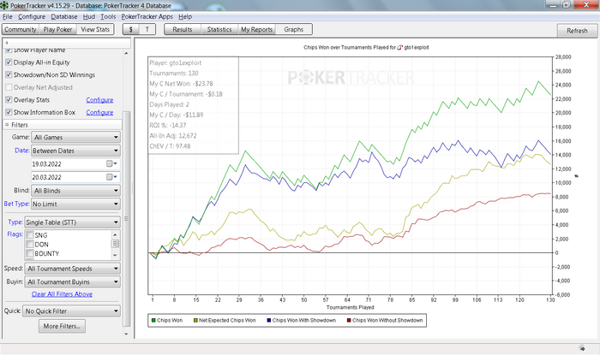Toggle Showdown/Non SD Winnings checkbox

point(9,74)
